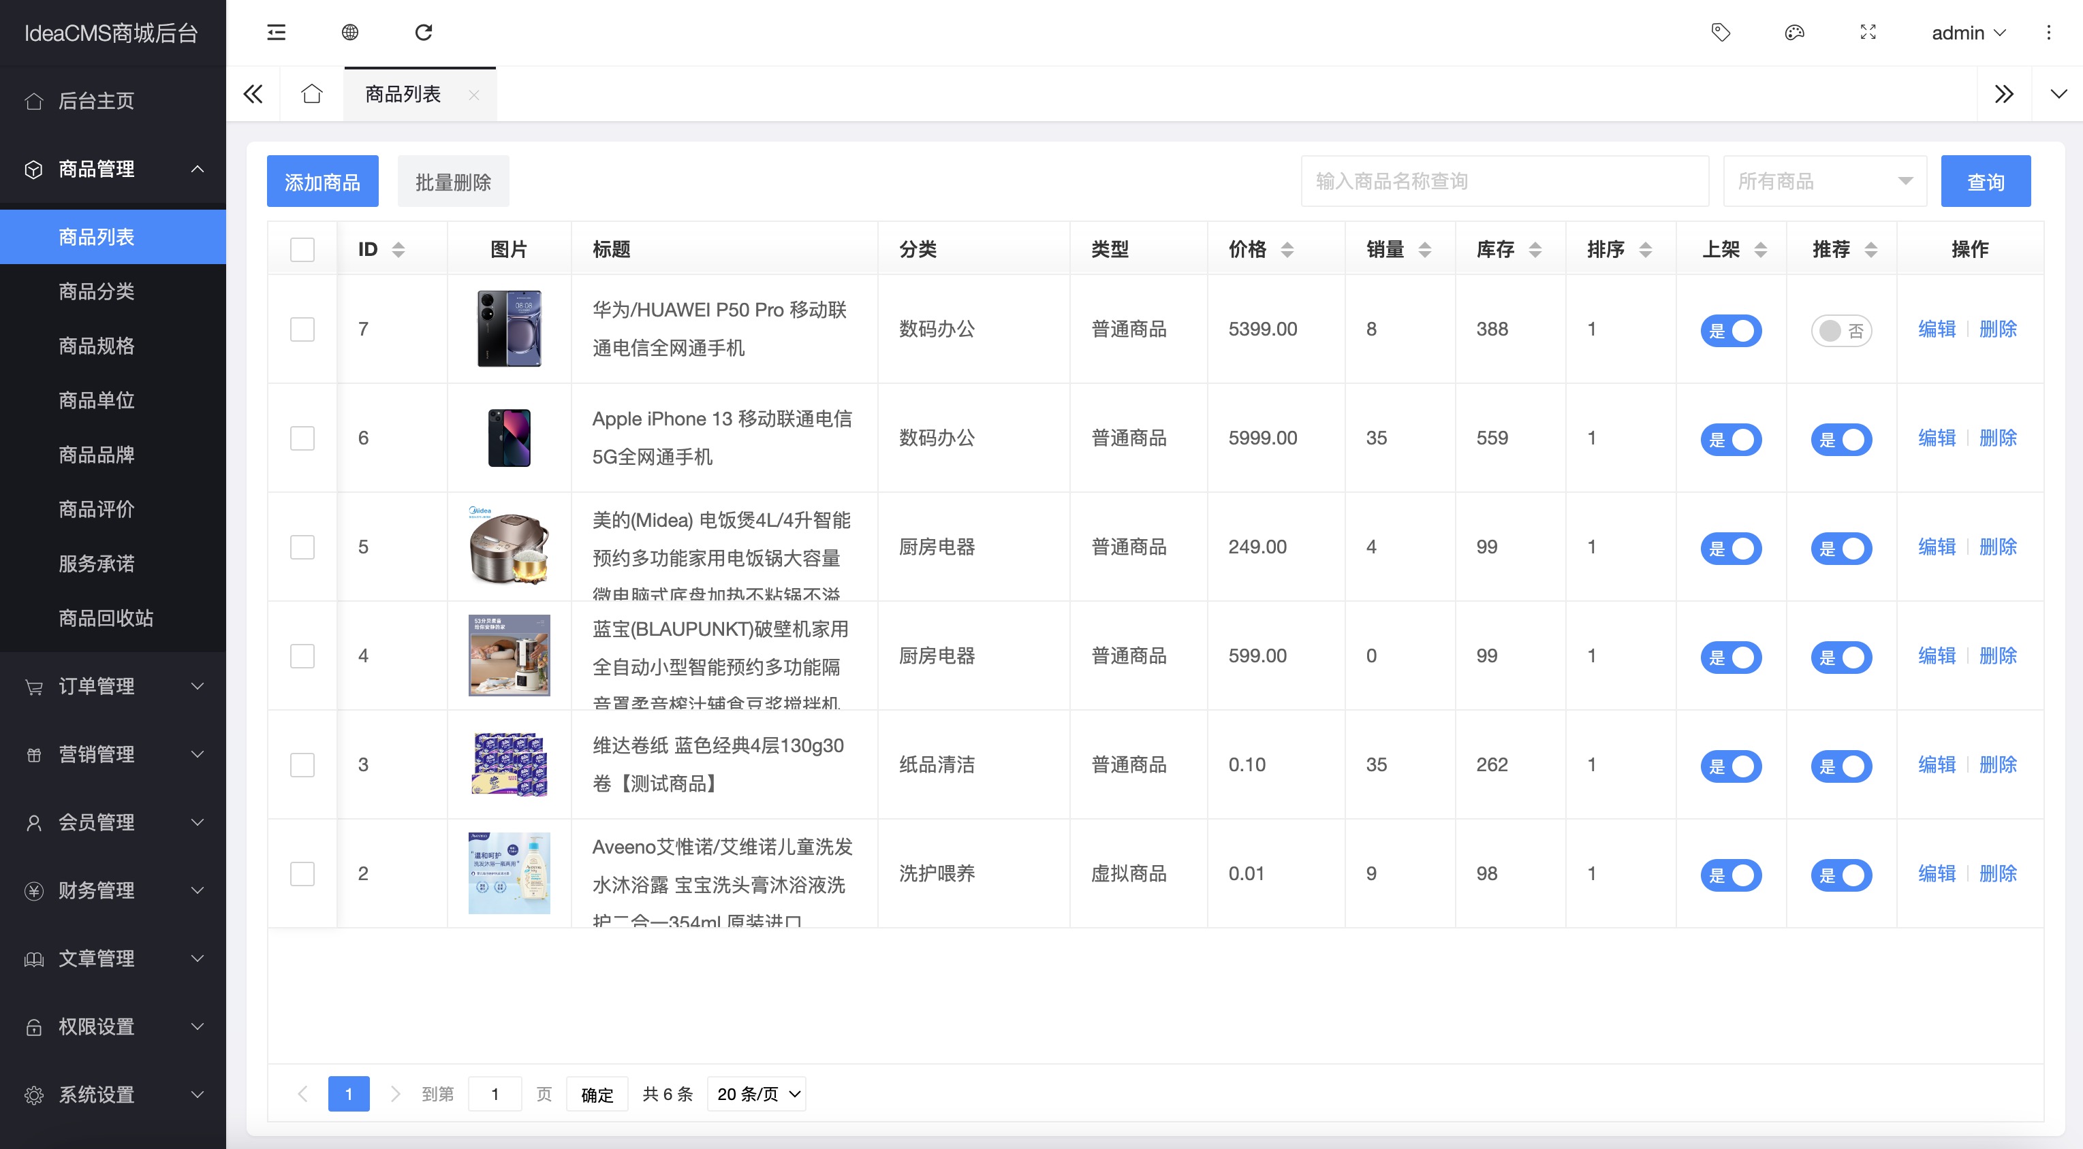
Task: Check the row checkbox for product ID 5
Action: coord(302,547)
